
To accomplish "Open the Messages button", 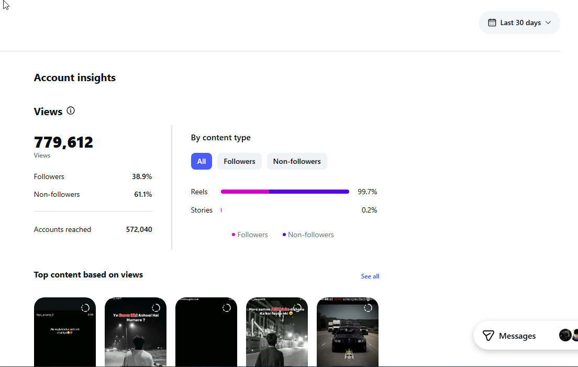I will tap(509, 336).
